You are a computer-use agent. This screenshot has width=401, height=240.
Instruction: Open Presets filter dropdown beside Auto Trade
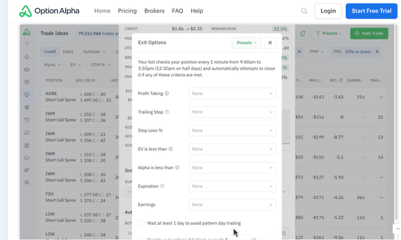329,33
